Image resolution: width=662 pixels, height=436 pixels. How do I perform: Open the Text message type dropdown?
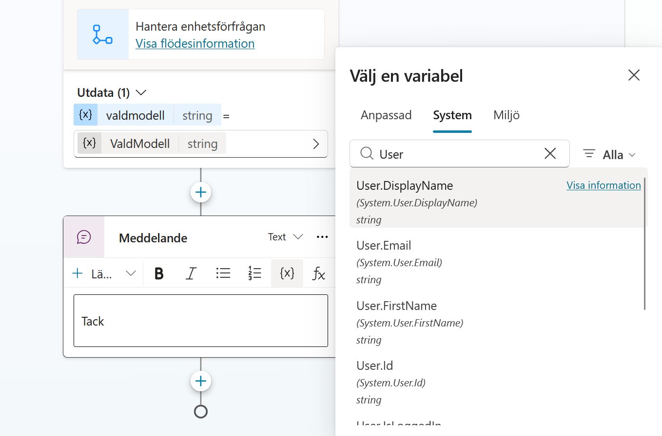point(286,237)
